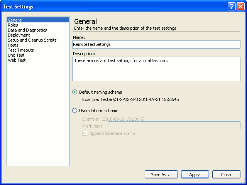Go to the Roles page
247x185 pixels.
pyautogui.click(x=13, y=25)
